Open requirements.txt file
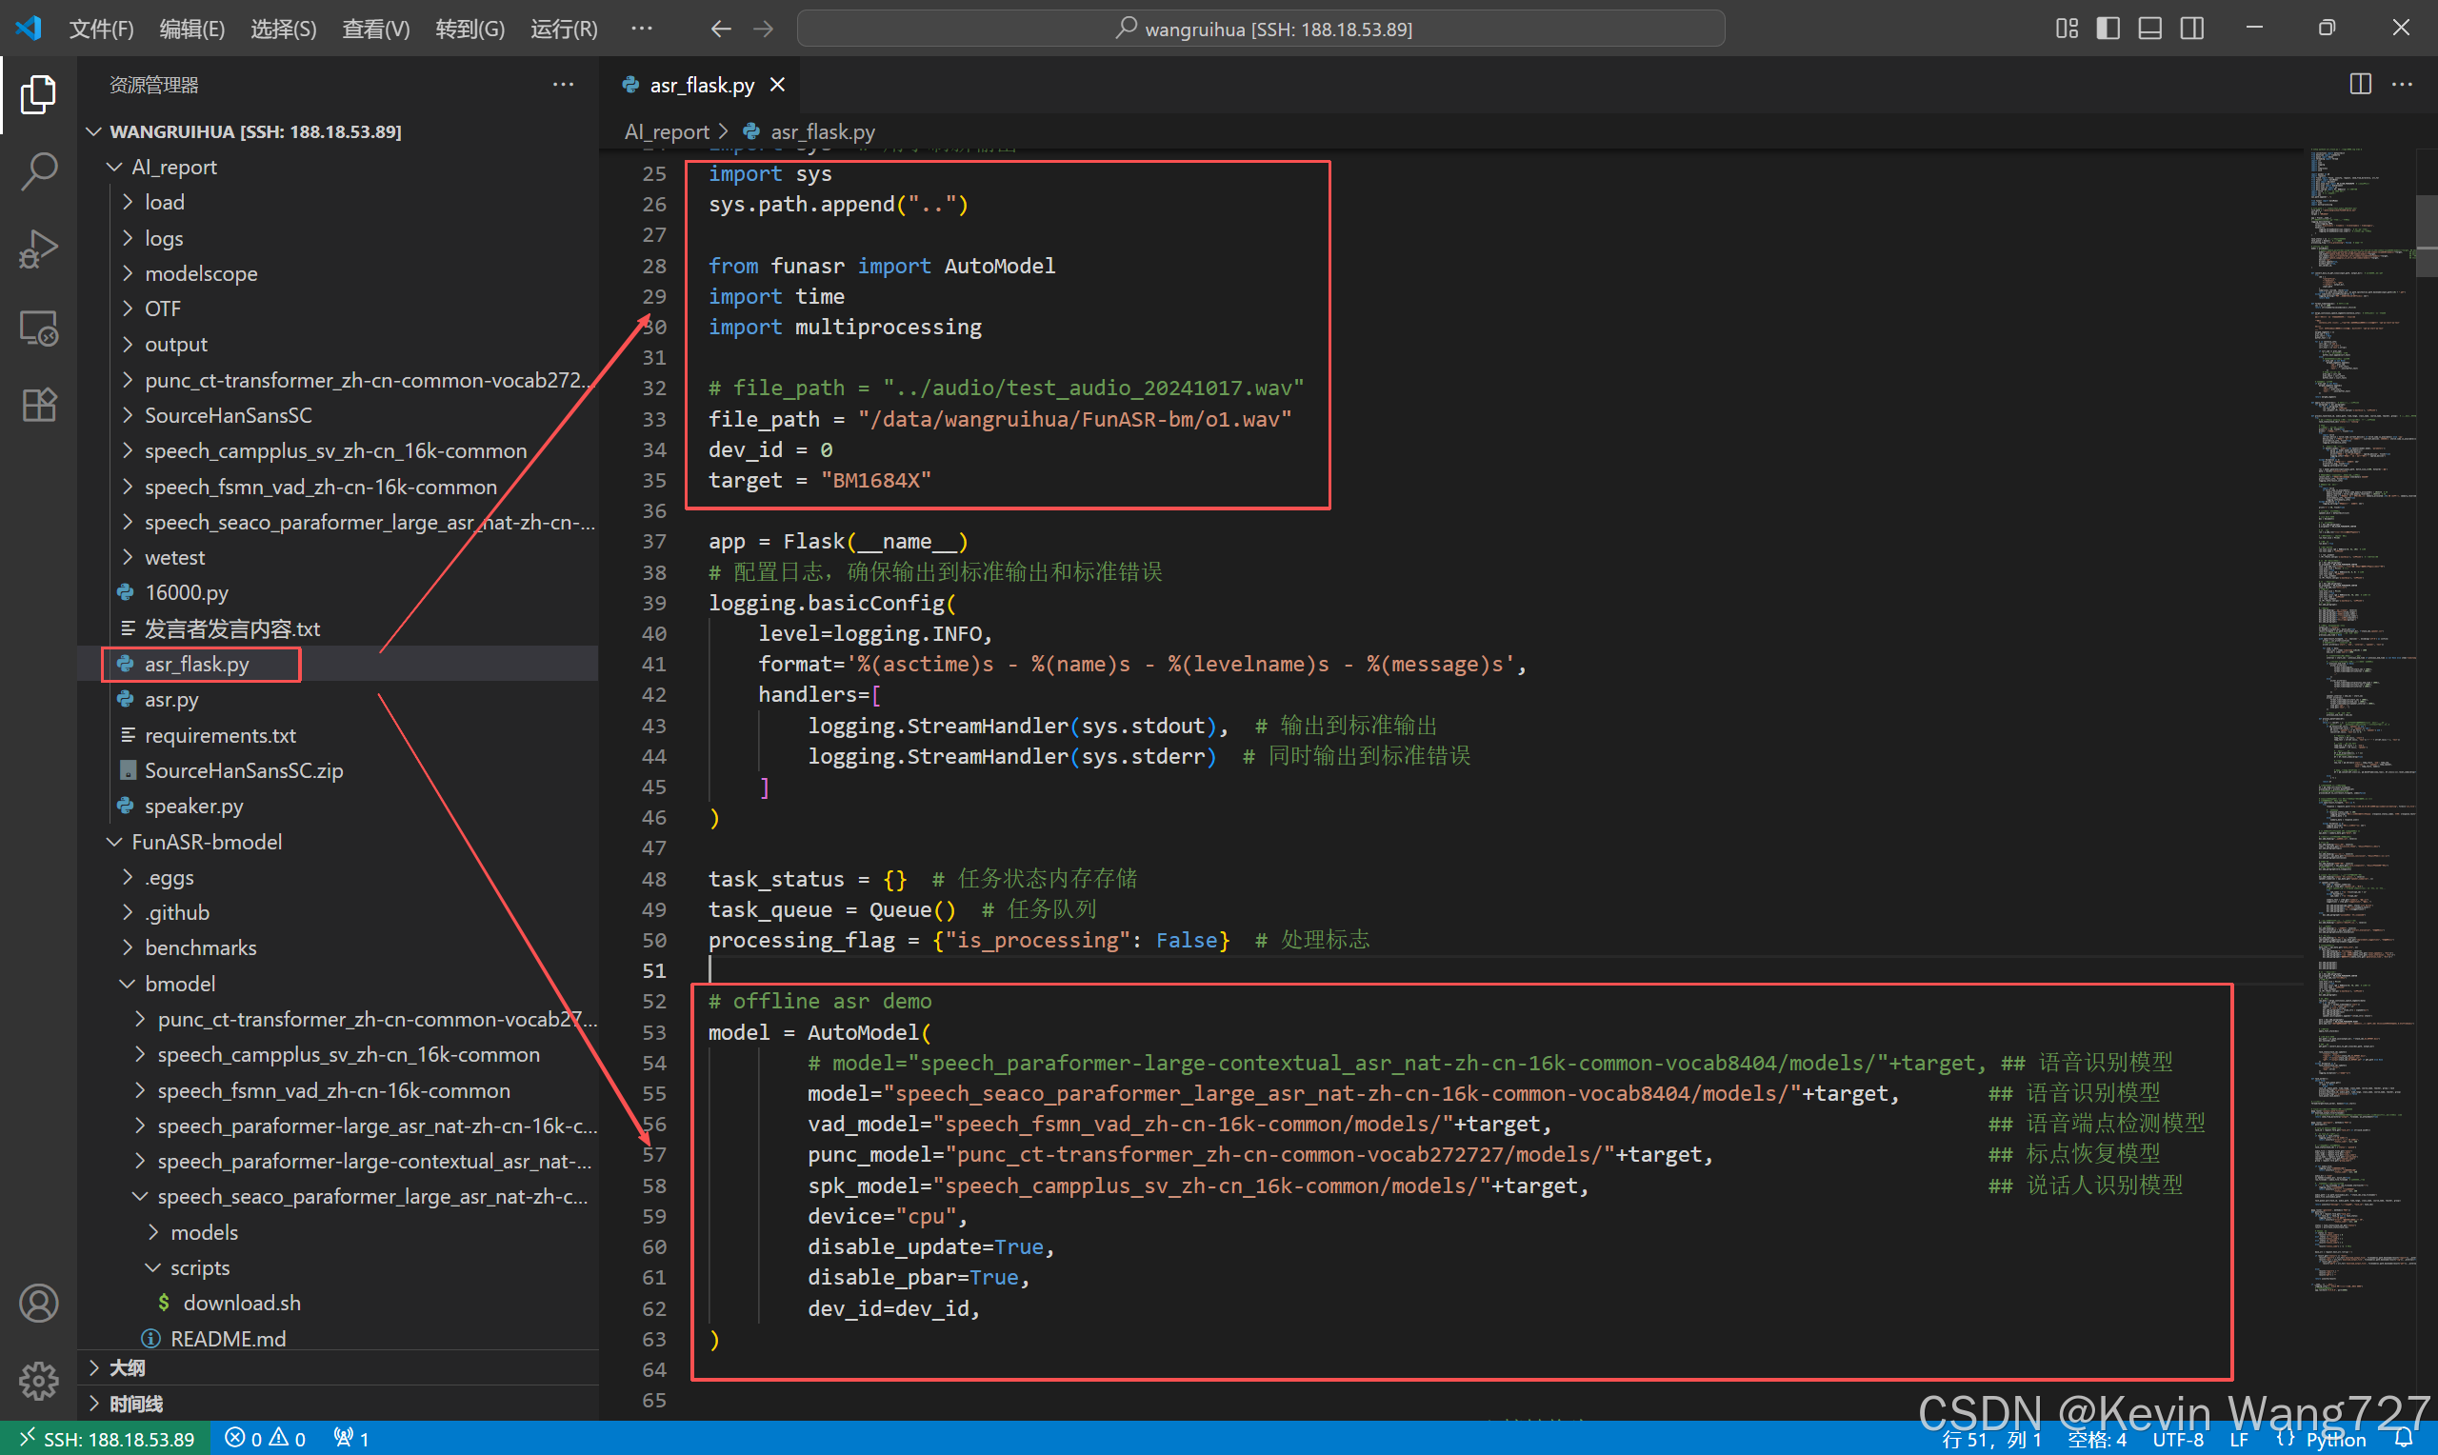 (338, 735)
